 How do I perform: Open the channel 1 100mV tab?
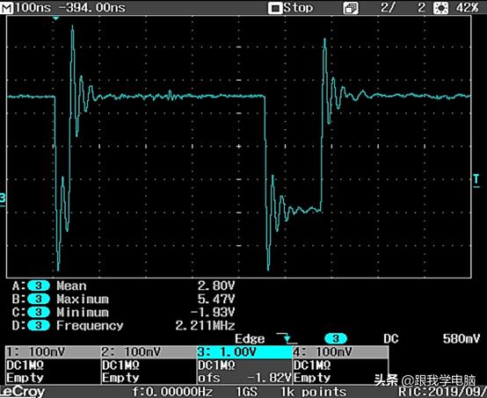point(54,352)
